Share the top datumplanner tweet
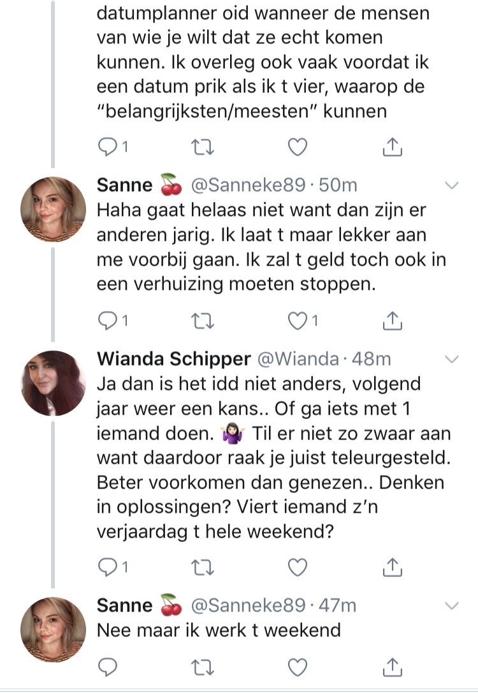 [x=393, y=148]
